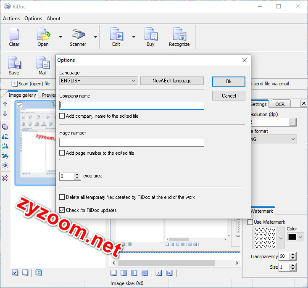This screenshot has width=308, height=288.
Task: Open the Actions menu
Action: pos(11,18)
